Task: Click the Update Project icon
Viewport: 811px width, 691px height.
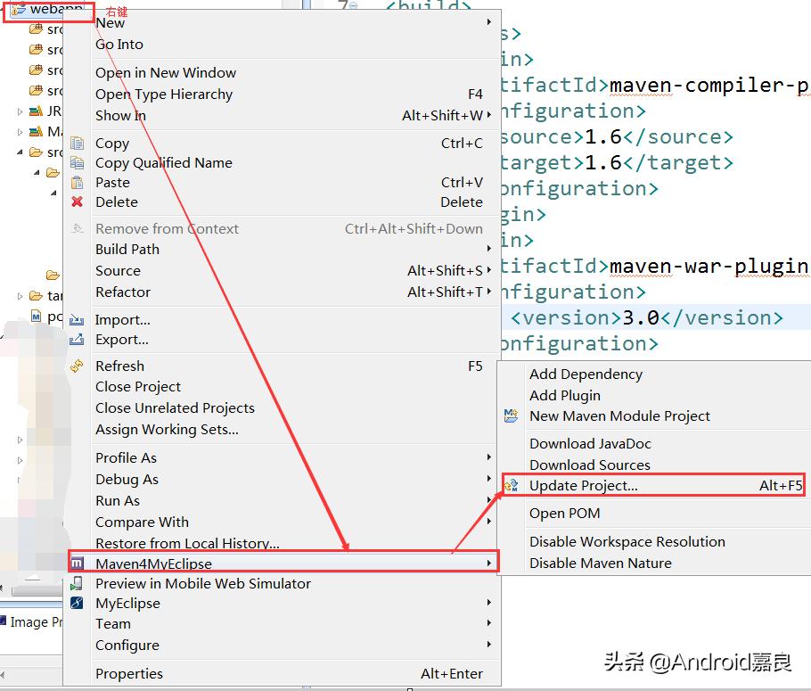Action: pos(511,486)
